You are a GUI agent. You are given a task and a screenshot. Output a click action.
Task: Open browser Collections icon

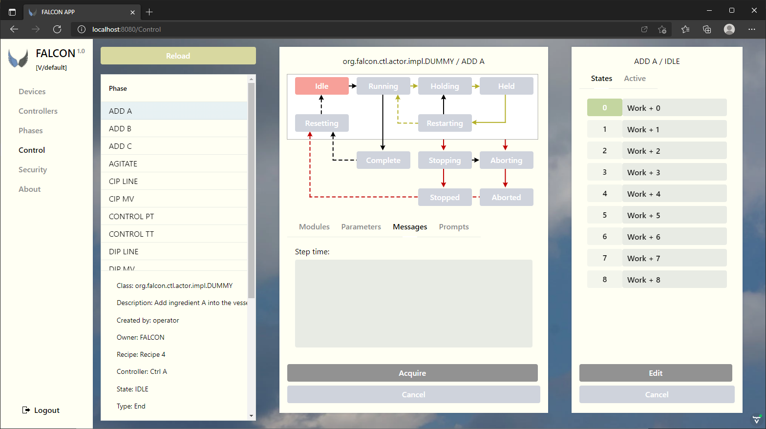707,29
